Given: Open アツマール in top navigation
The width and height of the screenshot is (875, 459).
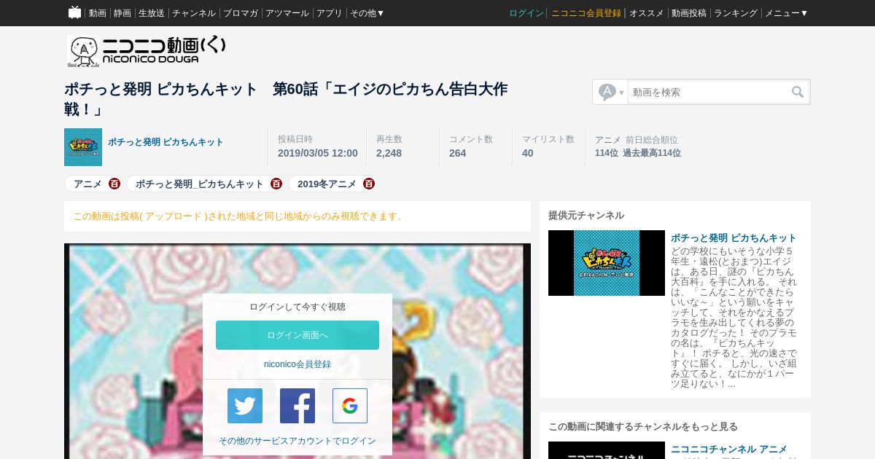Looking at the screenshot, I should pos(287,13).
